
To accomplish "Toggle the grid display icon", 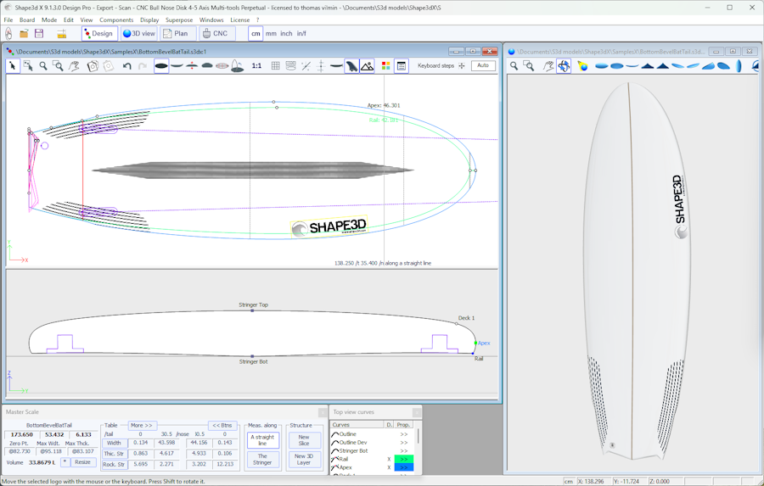I will pyautogui.click(x=275, y=66).
